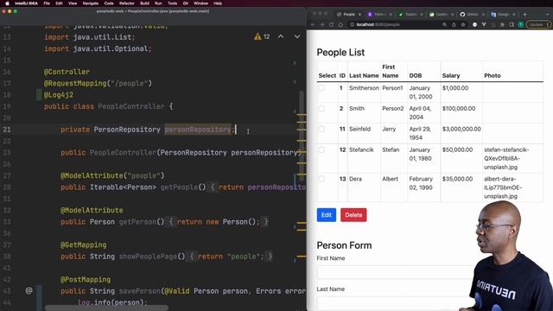553x311 pixels.
Task: Open the Navigate menu
Action: [x=90, y=3]
